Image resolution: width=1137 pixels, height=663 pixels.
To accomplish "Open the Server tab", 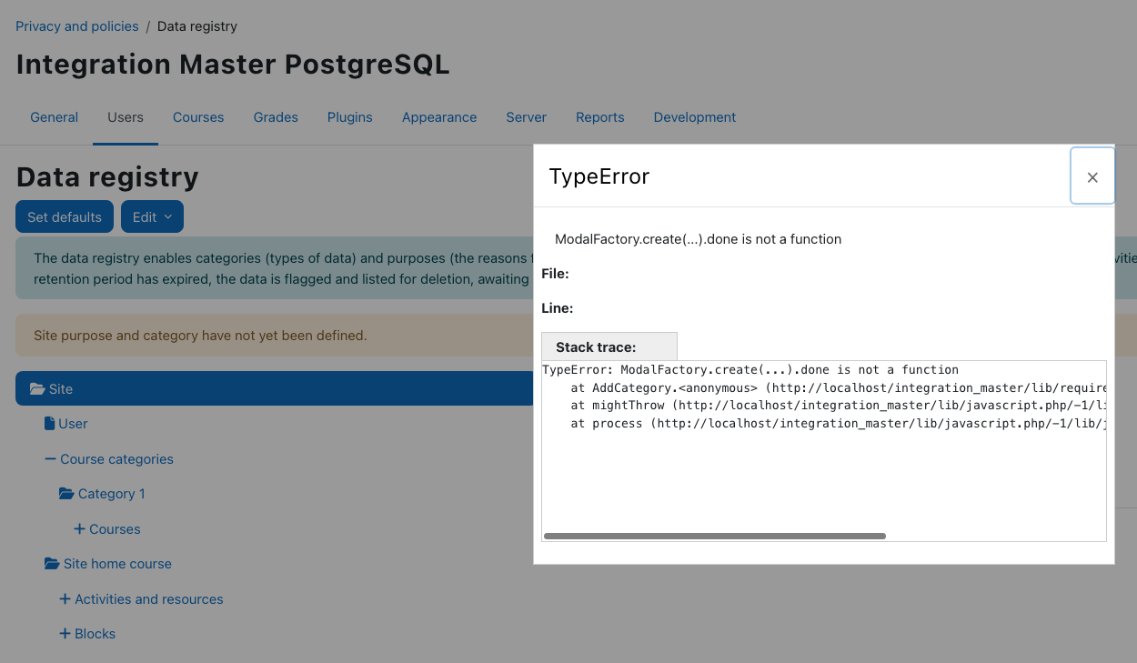I will 527,117.
